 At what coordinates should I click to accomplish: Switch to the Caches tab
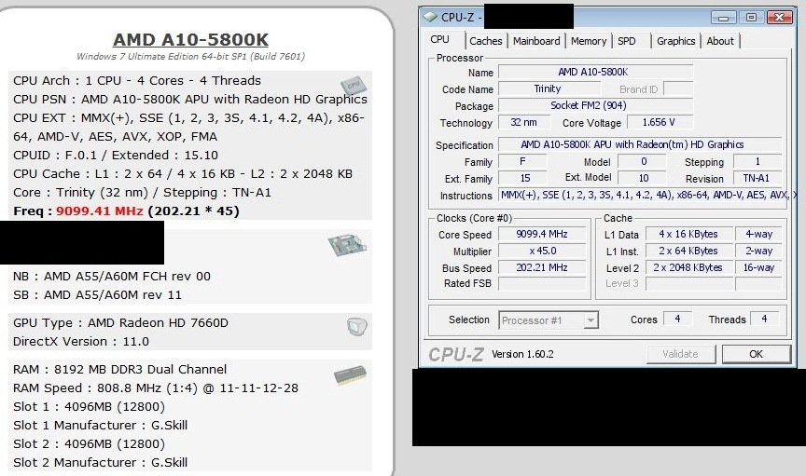(485, 41)
